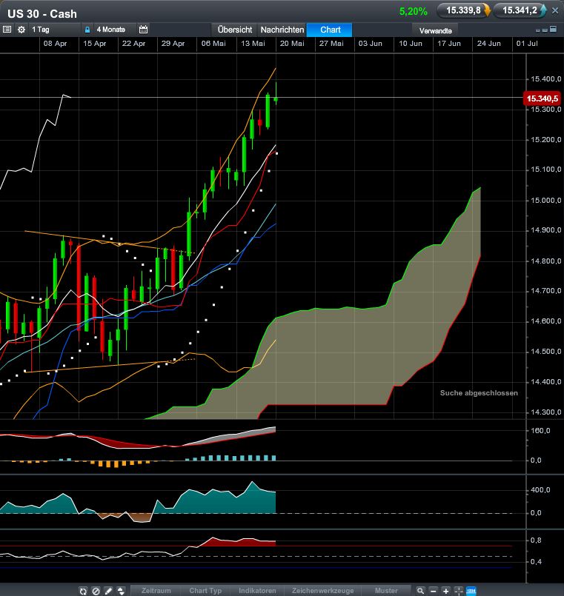Toggle the blue padlock next to 4 Monate
The height and width of the screenshot is (596, 564).
click(87, 30)
